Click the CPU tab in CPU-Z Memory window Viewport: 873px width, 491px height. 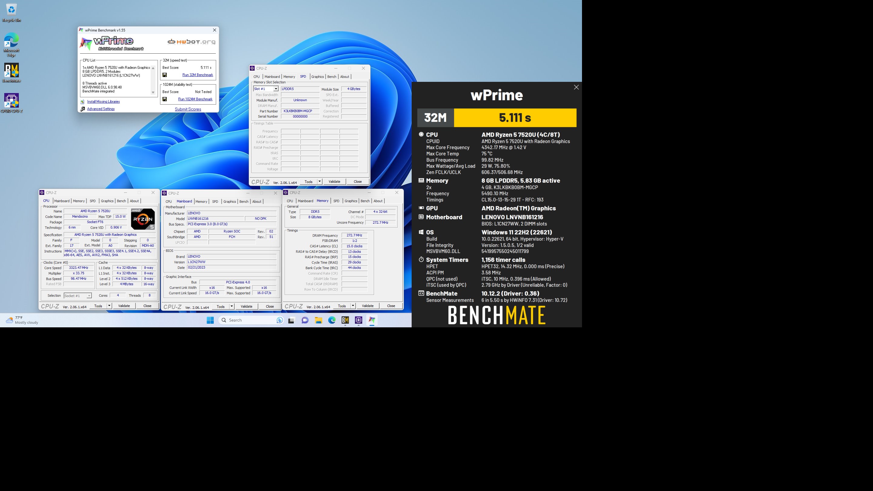tap(290, 201)
